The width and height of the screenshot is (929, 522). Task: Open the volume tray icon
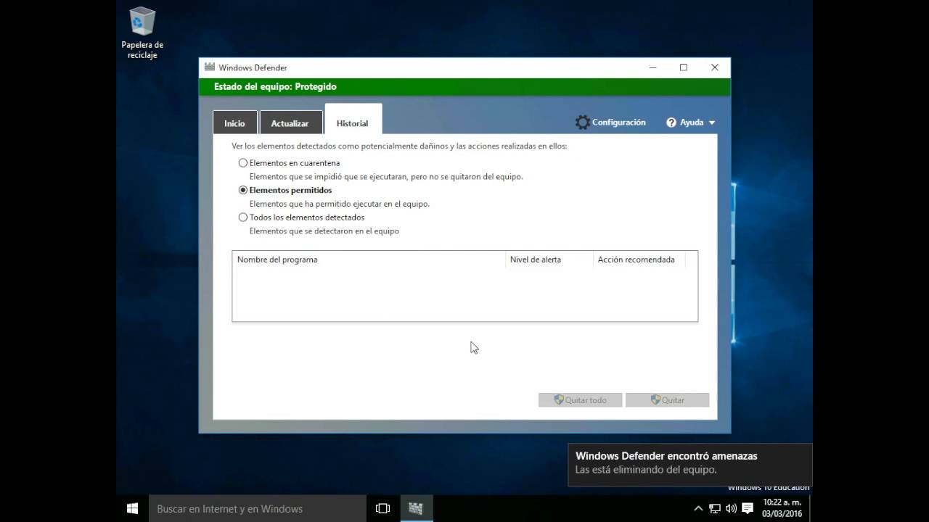pyautogui.click(x=731, y=508)
